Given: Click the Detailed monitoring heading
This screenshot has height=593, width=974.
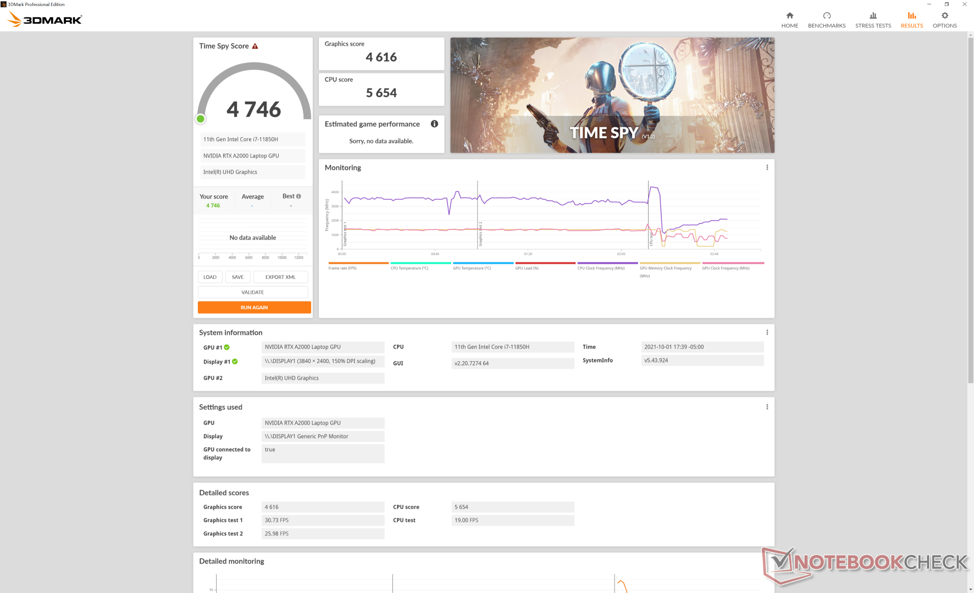Looking at the screenshot, I should point(231,561).
